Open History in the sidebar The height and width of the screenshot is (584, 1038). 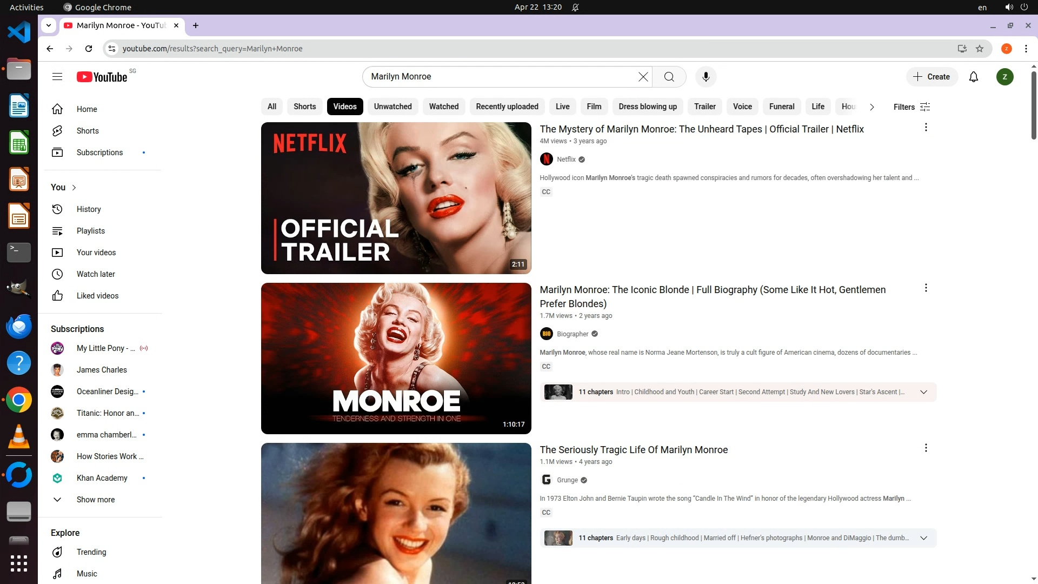pyautogui.click(x=88, y=209)
